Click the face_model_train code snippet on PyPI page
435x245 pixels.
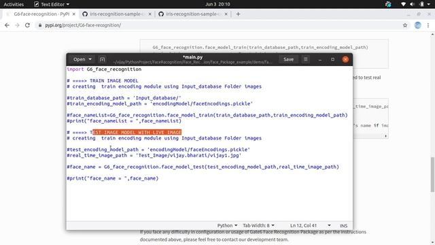(260, 48)
